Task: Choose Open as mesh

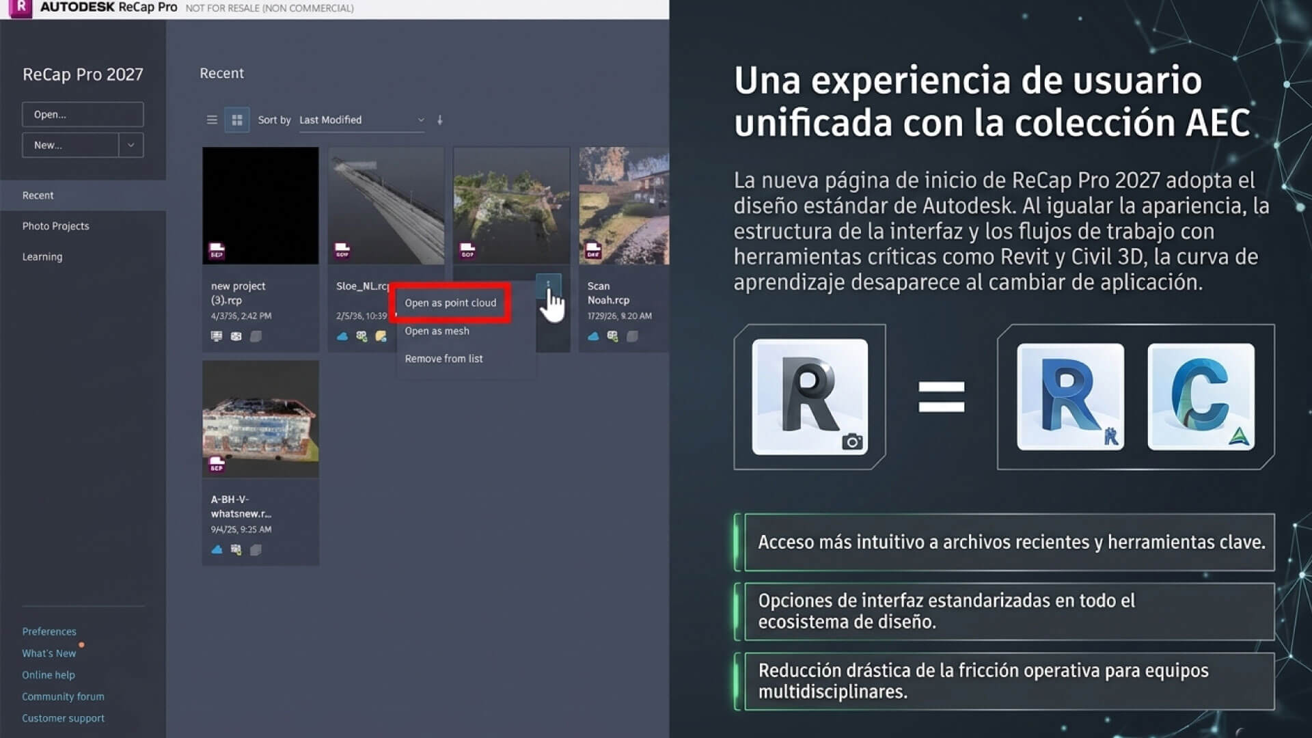Action: [x=437, y=331]
